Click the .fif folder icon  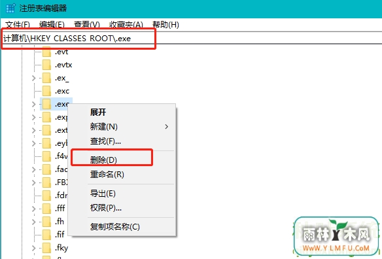click(46, 235)
